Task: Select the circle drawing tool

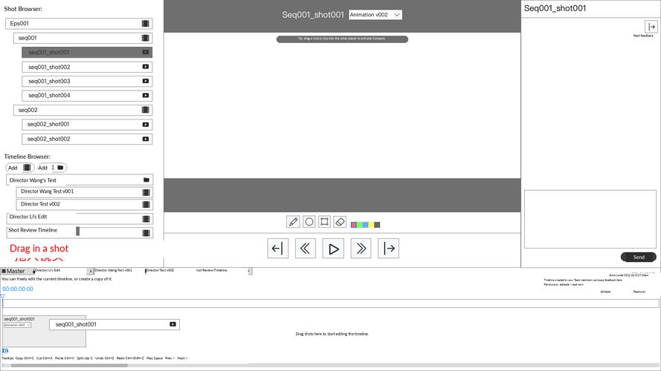Action: click(309, 222)
